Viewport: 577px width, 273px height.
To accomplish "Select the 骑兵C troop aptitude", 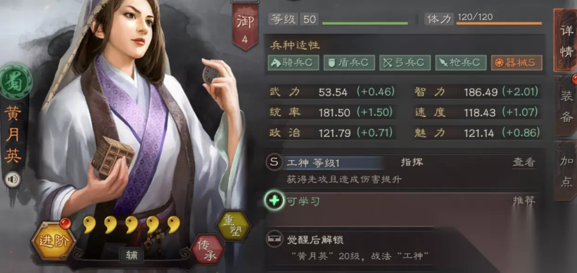I will (x=293, y=63).
